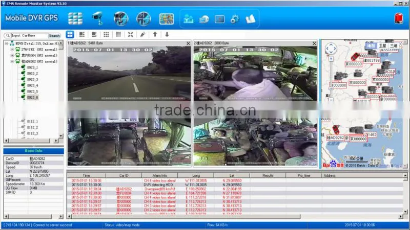
Task: Select channel 0023_1 in tree
Action: 32,67
